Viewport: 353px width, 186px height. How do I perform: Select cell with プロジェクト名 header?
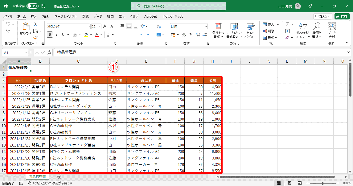coord(79,80)
